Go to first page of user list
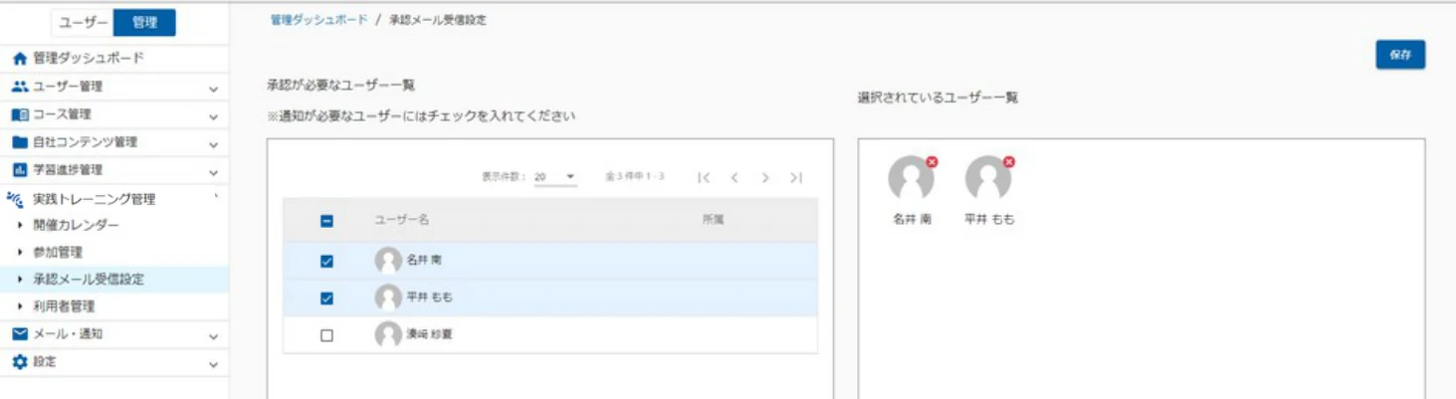 pyautogui.click(x=704, y=178)
